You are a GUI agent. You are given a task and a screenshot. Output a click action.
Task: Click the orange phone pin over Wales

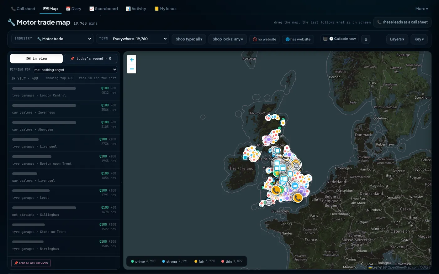click(276, 190)
